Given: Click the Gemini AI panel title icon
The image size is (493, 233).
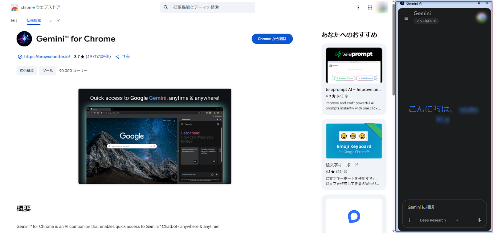Looking at the screenshot, I should pyautogui.click(x=402, y=3).
